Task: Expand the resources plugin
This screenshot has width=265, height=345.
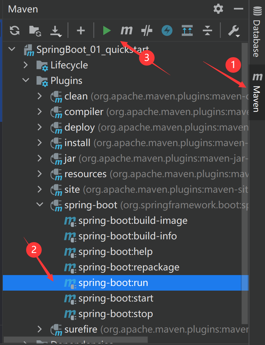Action: tap(40, 174)
